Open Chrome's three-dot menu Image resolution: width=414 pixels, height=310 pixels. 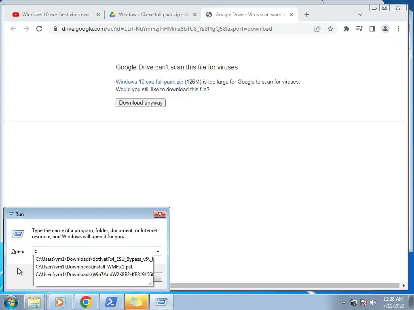tap(398, 29)
